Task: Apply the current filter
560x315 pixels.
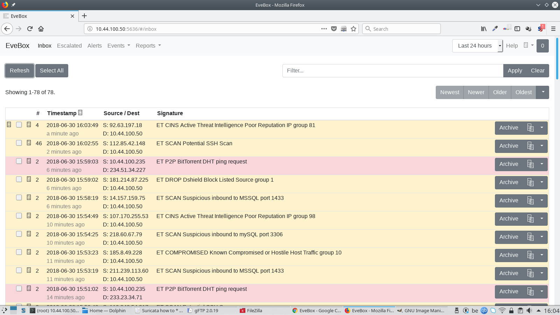Action: pos(514,70)
